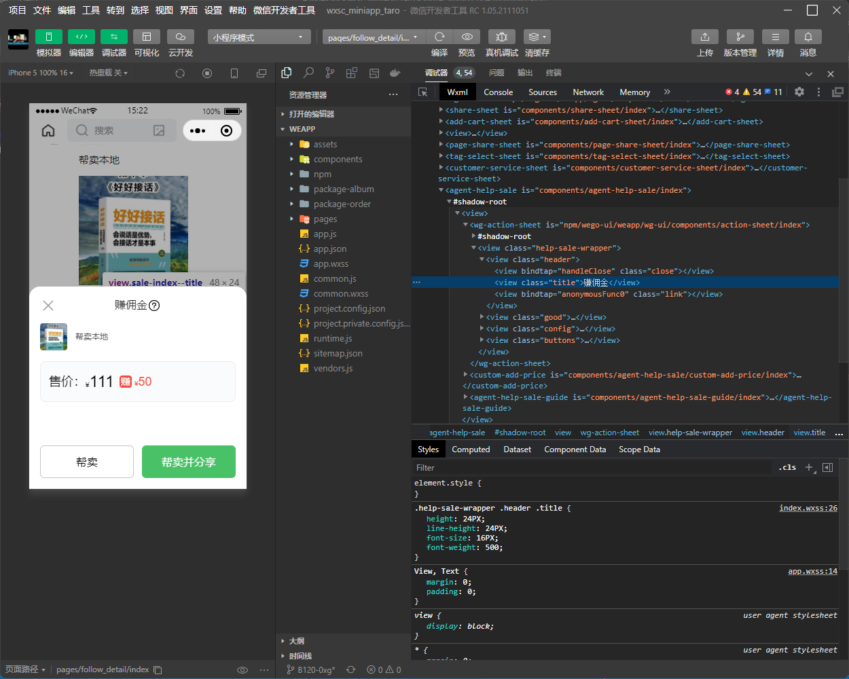This screenshot has height=679, width=849.
Task: Switch to the Network tab
Action: [x=588, y=92]
